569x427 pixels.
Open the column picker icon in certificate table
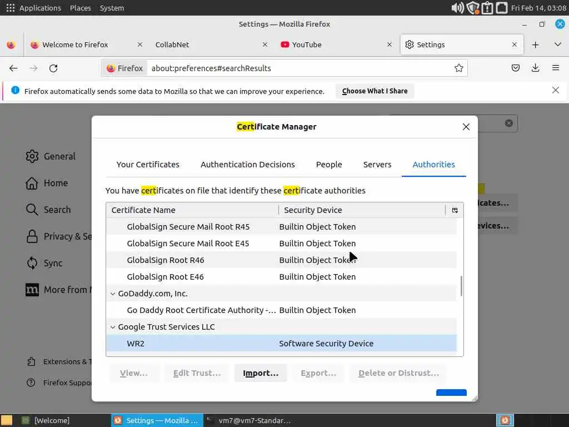455,210
